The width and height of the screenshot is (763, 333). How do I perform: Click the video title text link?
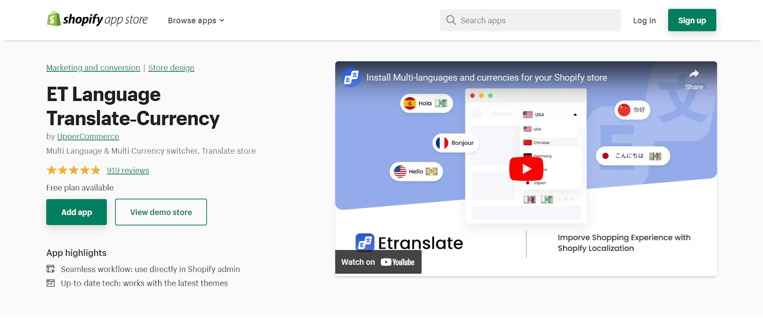point(486,78)
